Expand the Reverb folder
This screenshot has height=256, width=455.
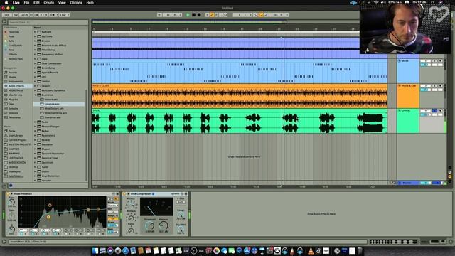tap(35, 140)
